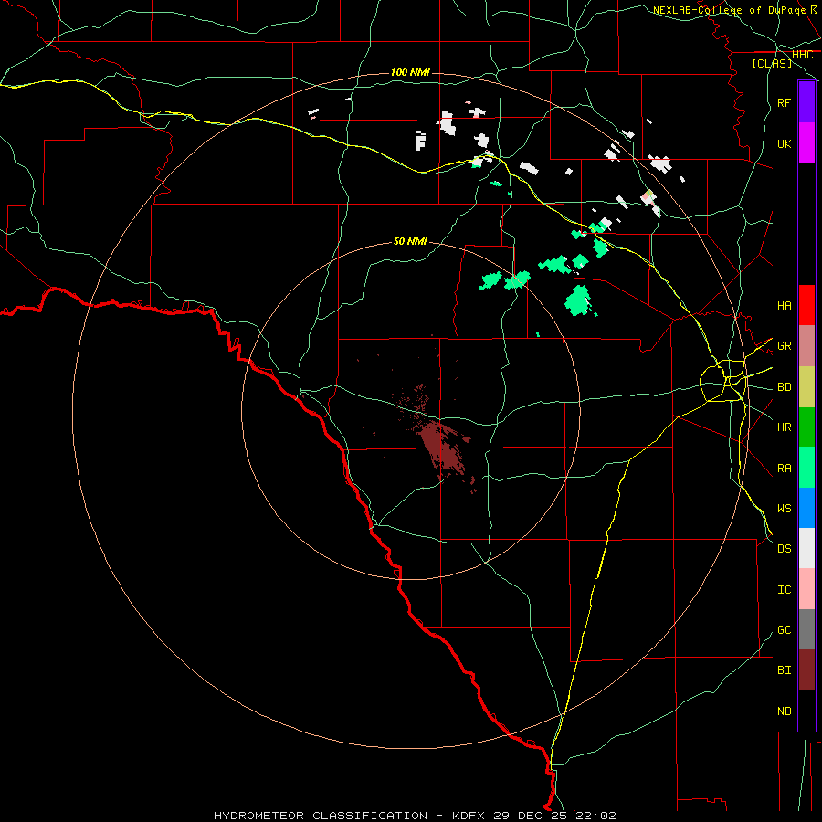Click the RA bright green legend swatch
Screen dimensions: 822x822
click(x=806, y=468)
